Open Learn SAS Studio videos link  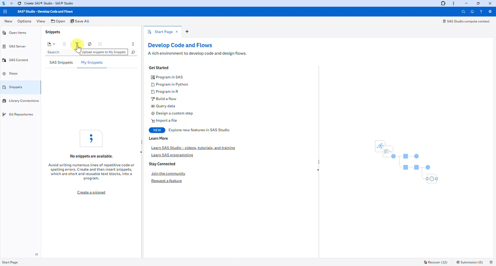pos(193,148)
